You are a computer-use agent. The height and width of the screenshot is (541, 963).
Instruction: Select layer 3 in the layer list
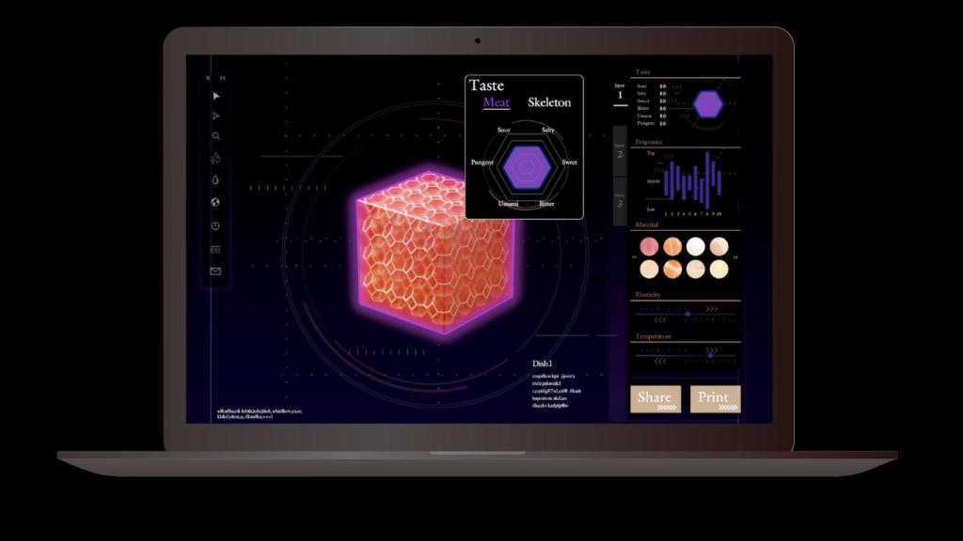[620, 201]
